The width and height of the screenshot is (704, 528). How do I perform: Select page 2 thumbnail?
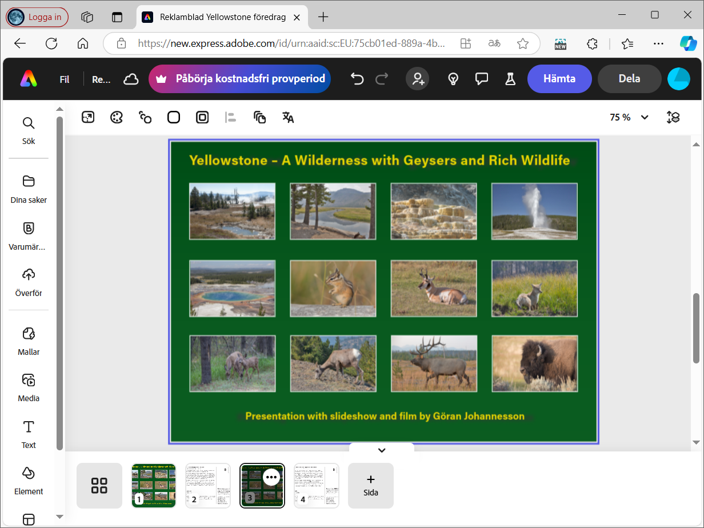coord(208,486)
